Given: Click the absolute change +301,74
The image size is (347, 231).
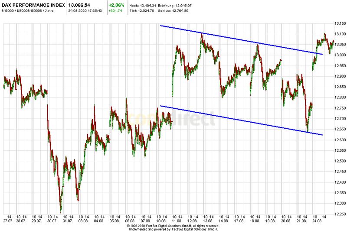Looking at the screenshot, I should [x=115, y=10].
